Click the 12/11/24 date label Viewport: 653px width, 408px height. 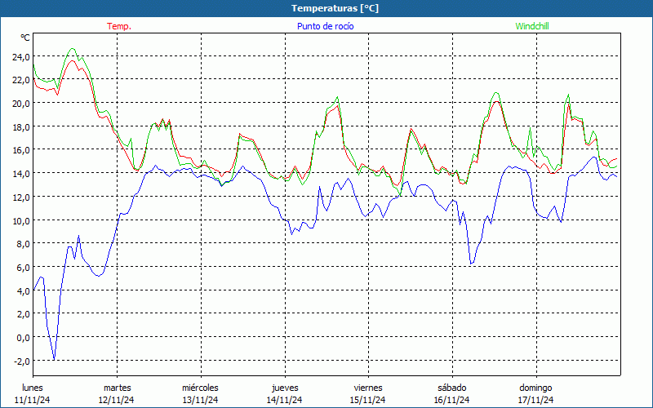click(117, 400)
